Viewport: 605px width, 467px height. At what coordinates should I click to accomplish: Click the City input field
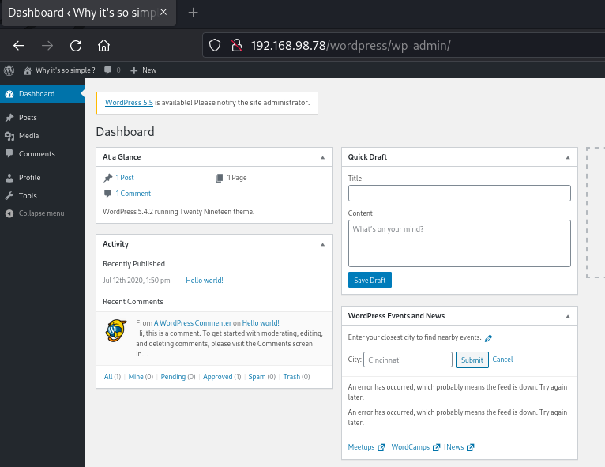(x=408, y=360)
